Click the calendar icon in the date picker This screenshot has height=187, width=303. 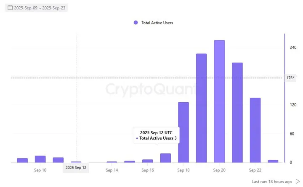tap(10, 8)
